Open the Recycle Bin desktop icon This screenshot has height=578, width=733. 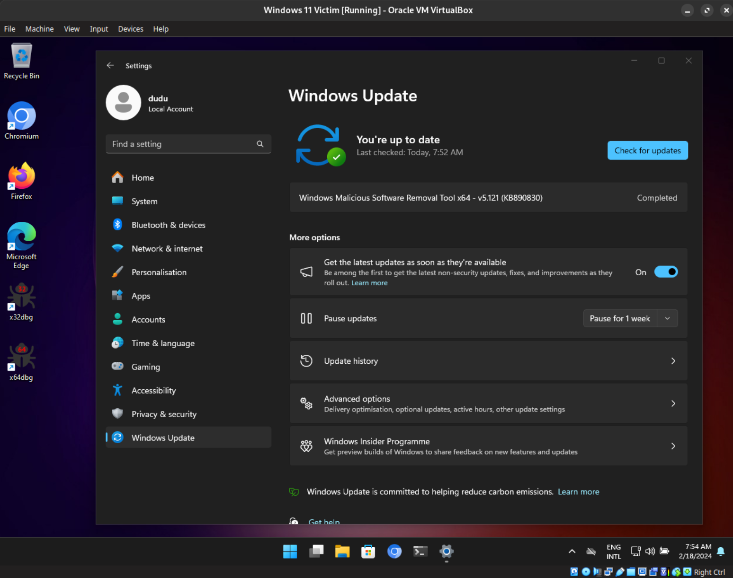pyautogui.click(x=21, y=61)
